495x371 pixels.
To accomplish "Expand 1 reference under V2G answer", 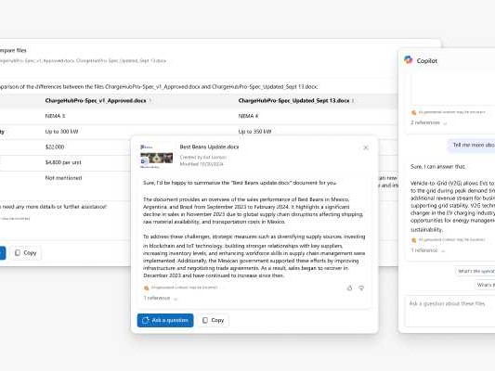I will (428, 250).
